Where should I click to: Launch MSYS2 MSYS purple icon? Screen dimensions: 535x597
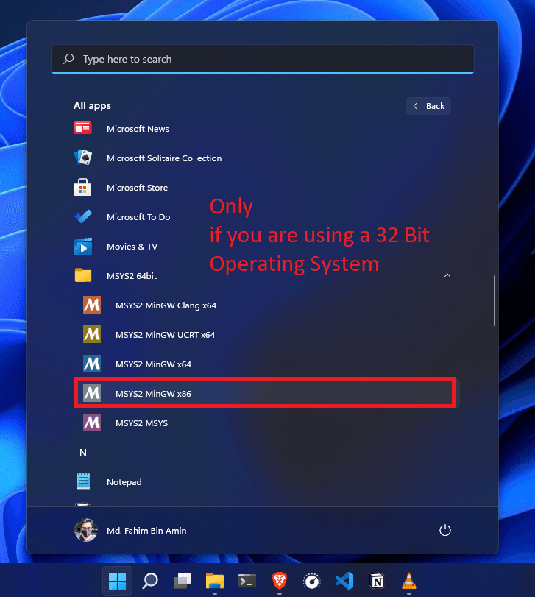click(92, 423)
